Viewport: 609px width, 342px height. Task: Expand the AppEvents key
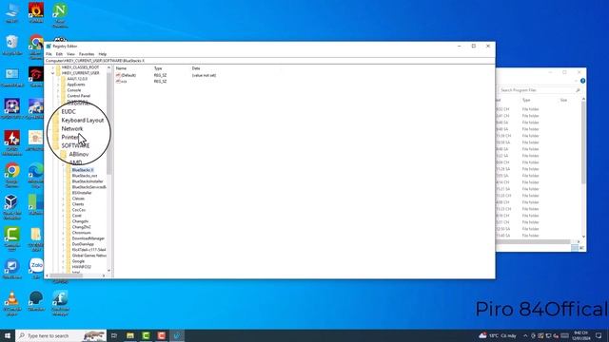click(58, 85)
